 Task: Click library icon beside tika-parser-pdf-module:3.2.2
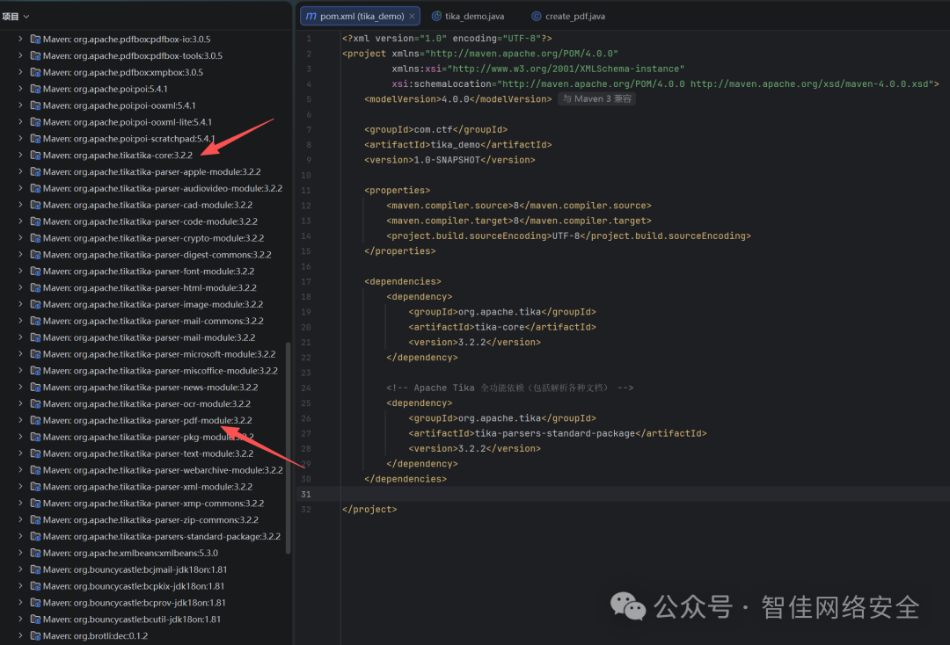point(35,420)
